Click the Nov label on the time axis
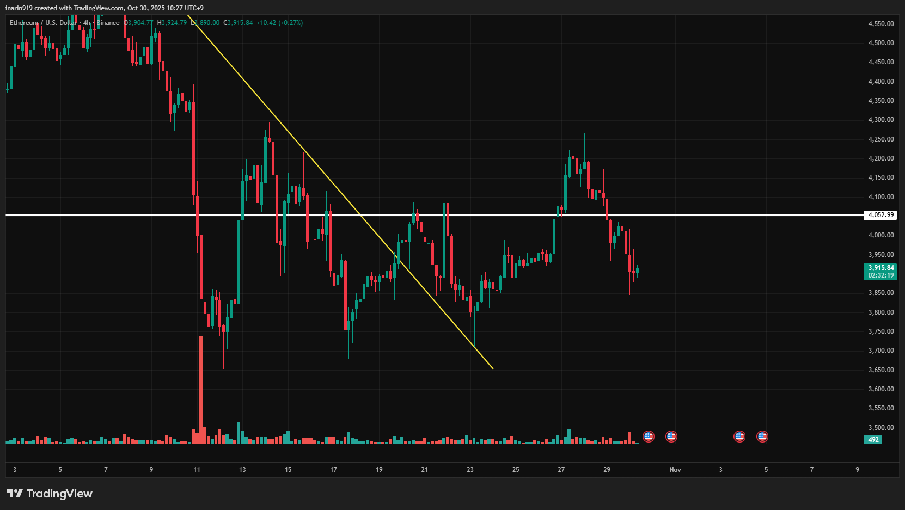Screen dimensions: 905x510 click(675, 469)
